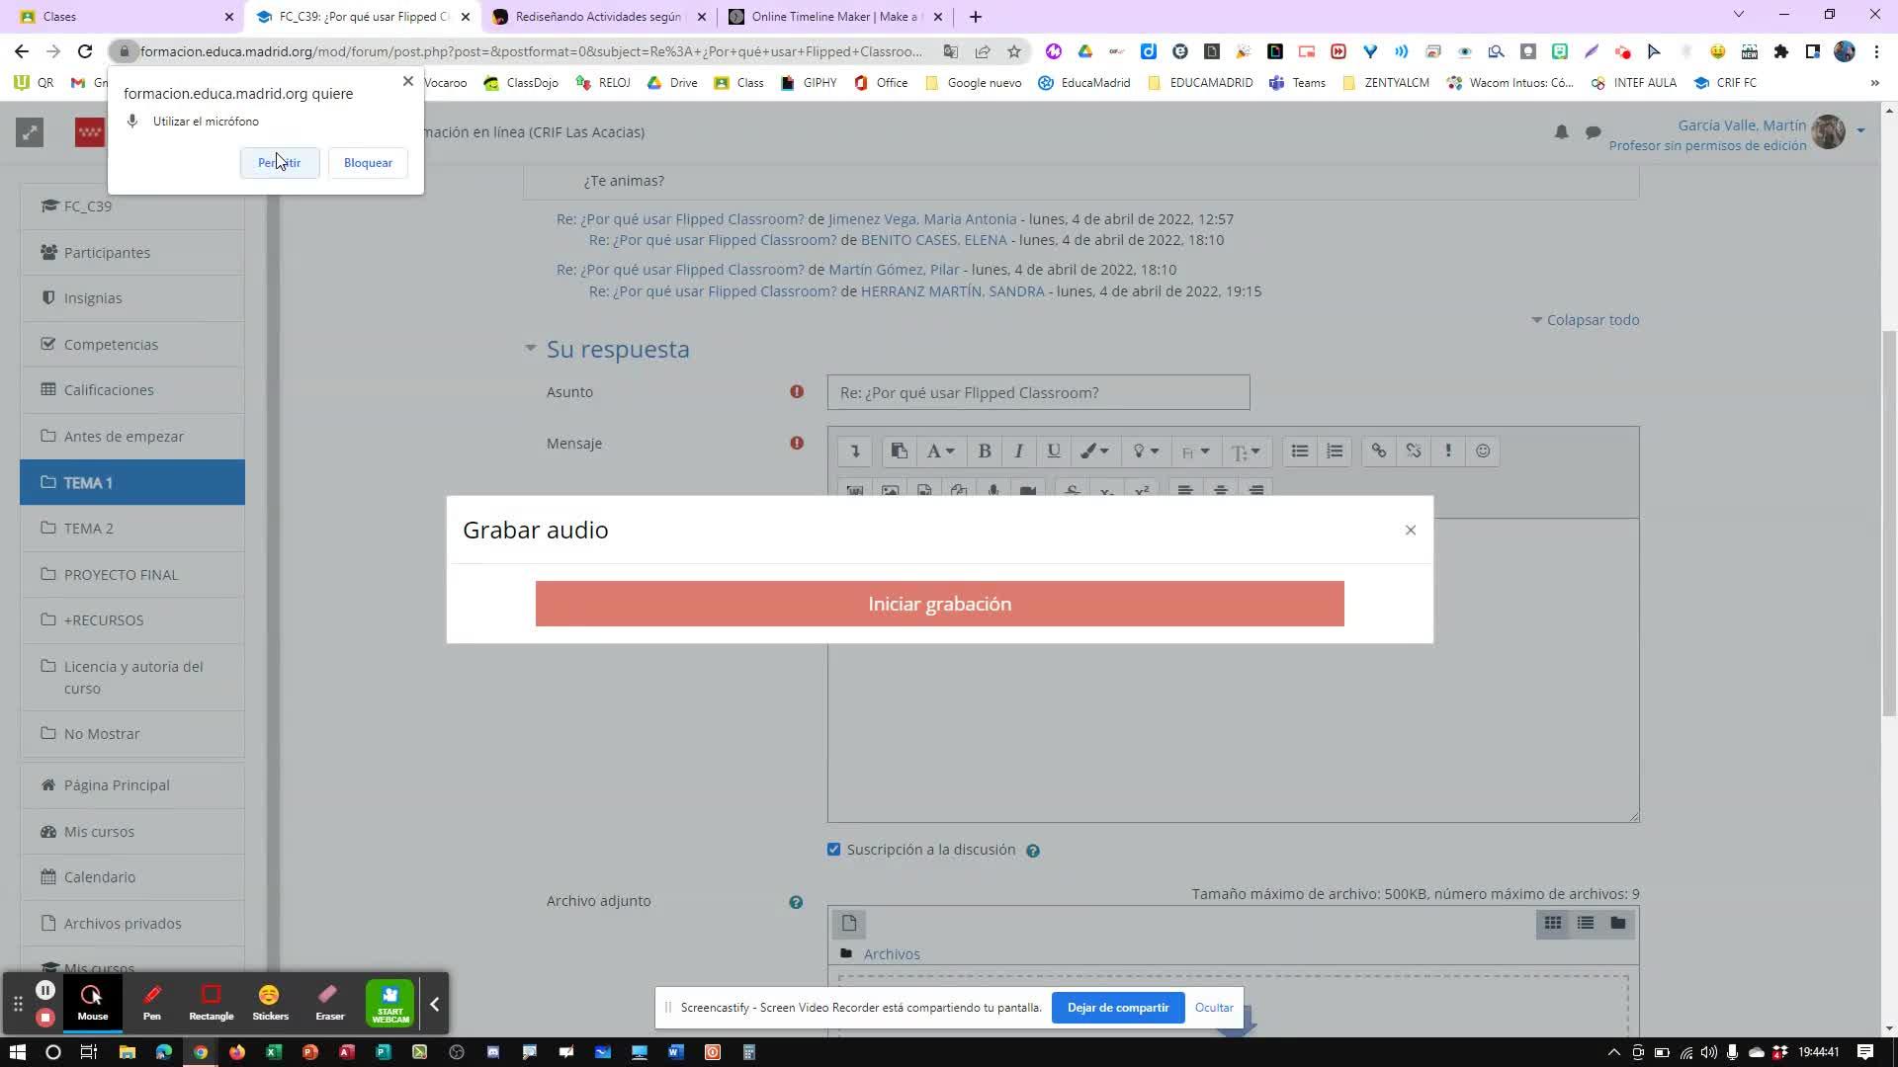Click the Start Webcam button

tap(389, 1003)
